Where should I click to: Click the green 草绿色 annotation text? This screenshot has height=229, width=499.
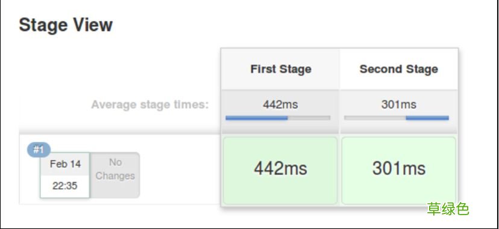coord(448,209)
